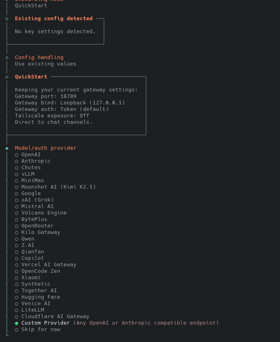The height and width of the screenshot is (342, 280).
Task: Pick xAI (Grok) from provider list
Action: [x=37, y=200]
